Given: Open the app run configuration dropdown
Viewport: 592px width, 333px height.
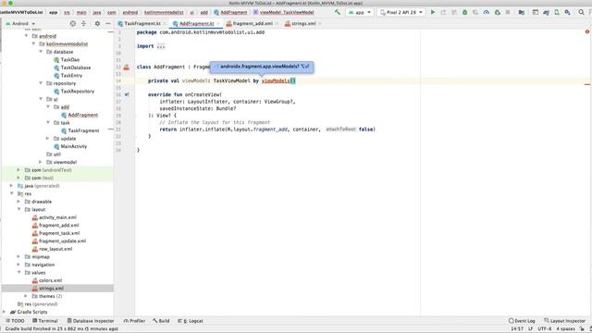Looking at the screenshot, I should click(x=360, y=12).
